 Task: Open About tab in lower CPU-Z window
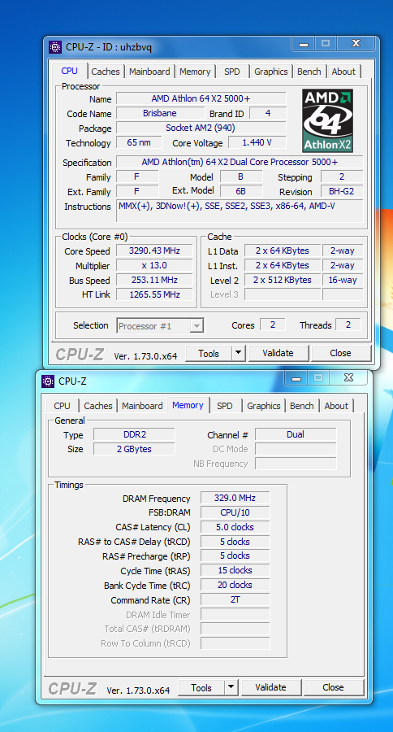coord(336,406)
